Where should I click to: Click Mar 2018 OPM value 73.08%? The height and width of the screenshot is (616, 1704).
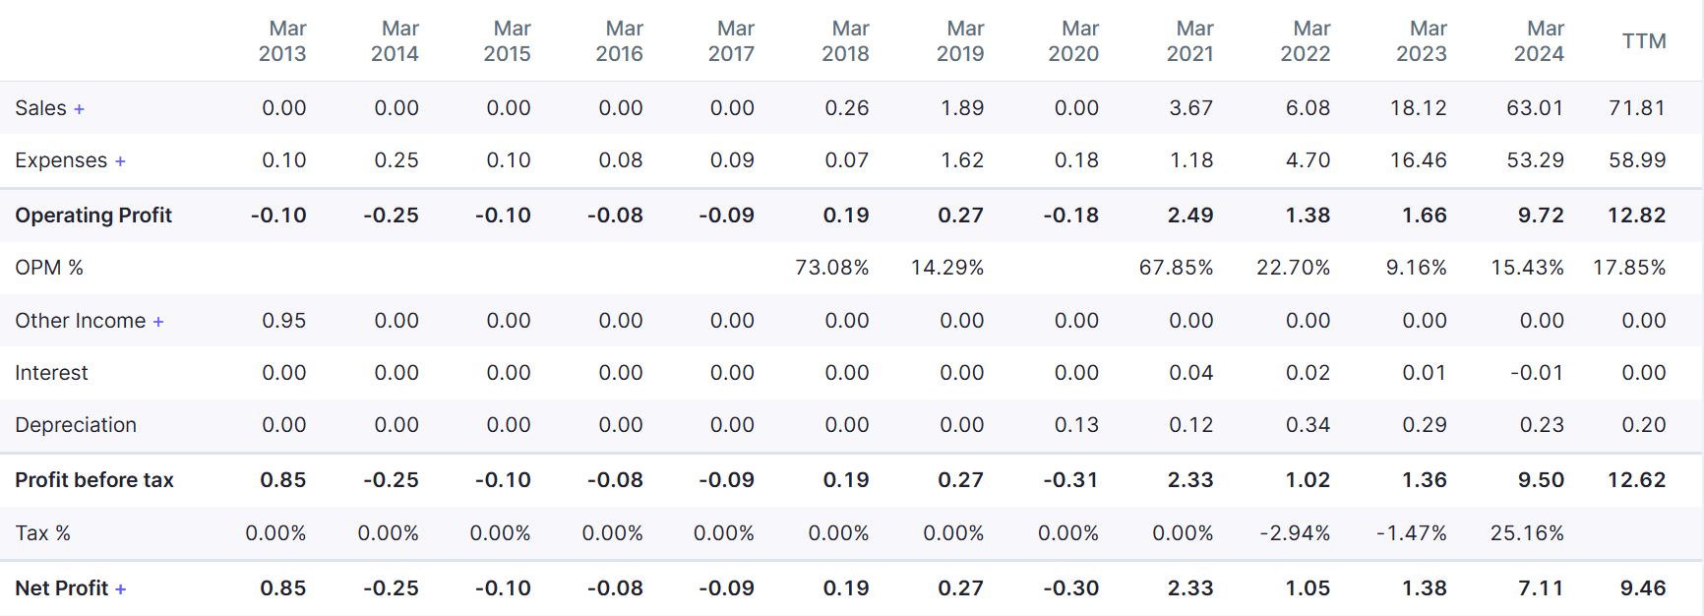832,268
